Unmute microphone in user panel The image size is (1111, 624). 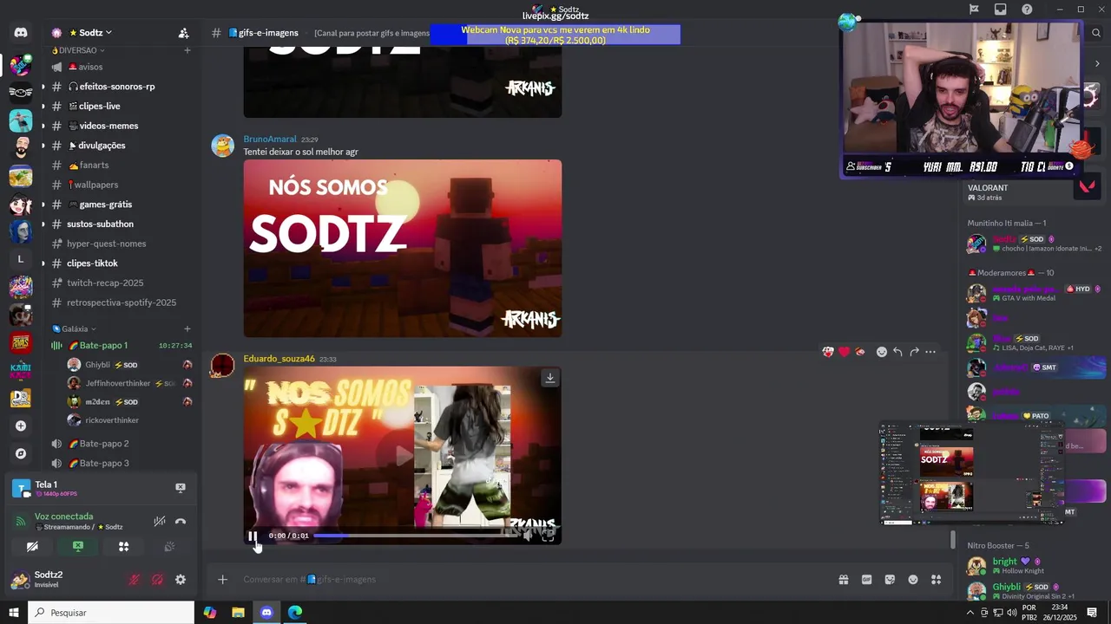(x=135, y=580)
